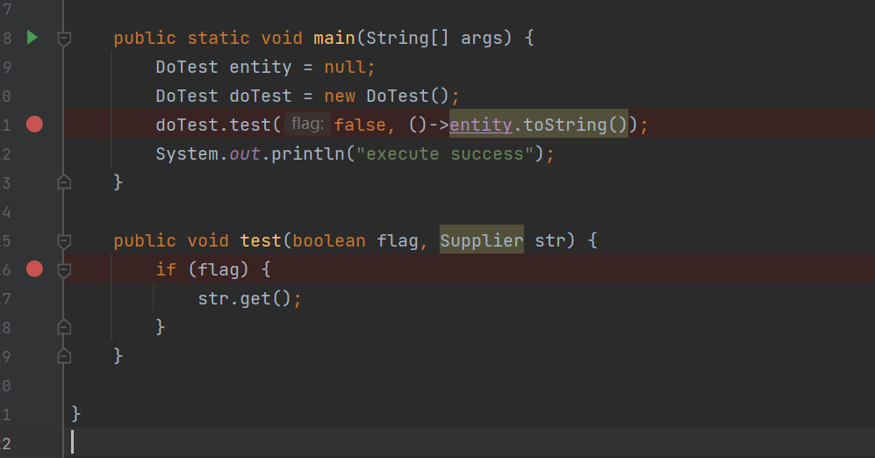Click fold marker at main method's closing brace
The height and width of the screenshot is (458, 875).
click(x=63, y=182)
